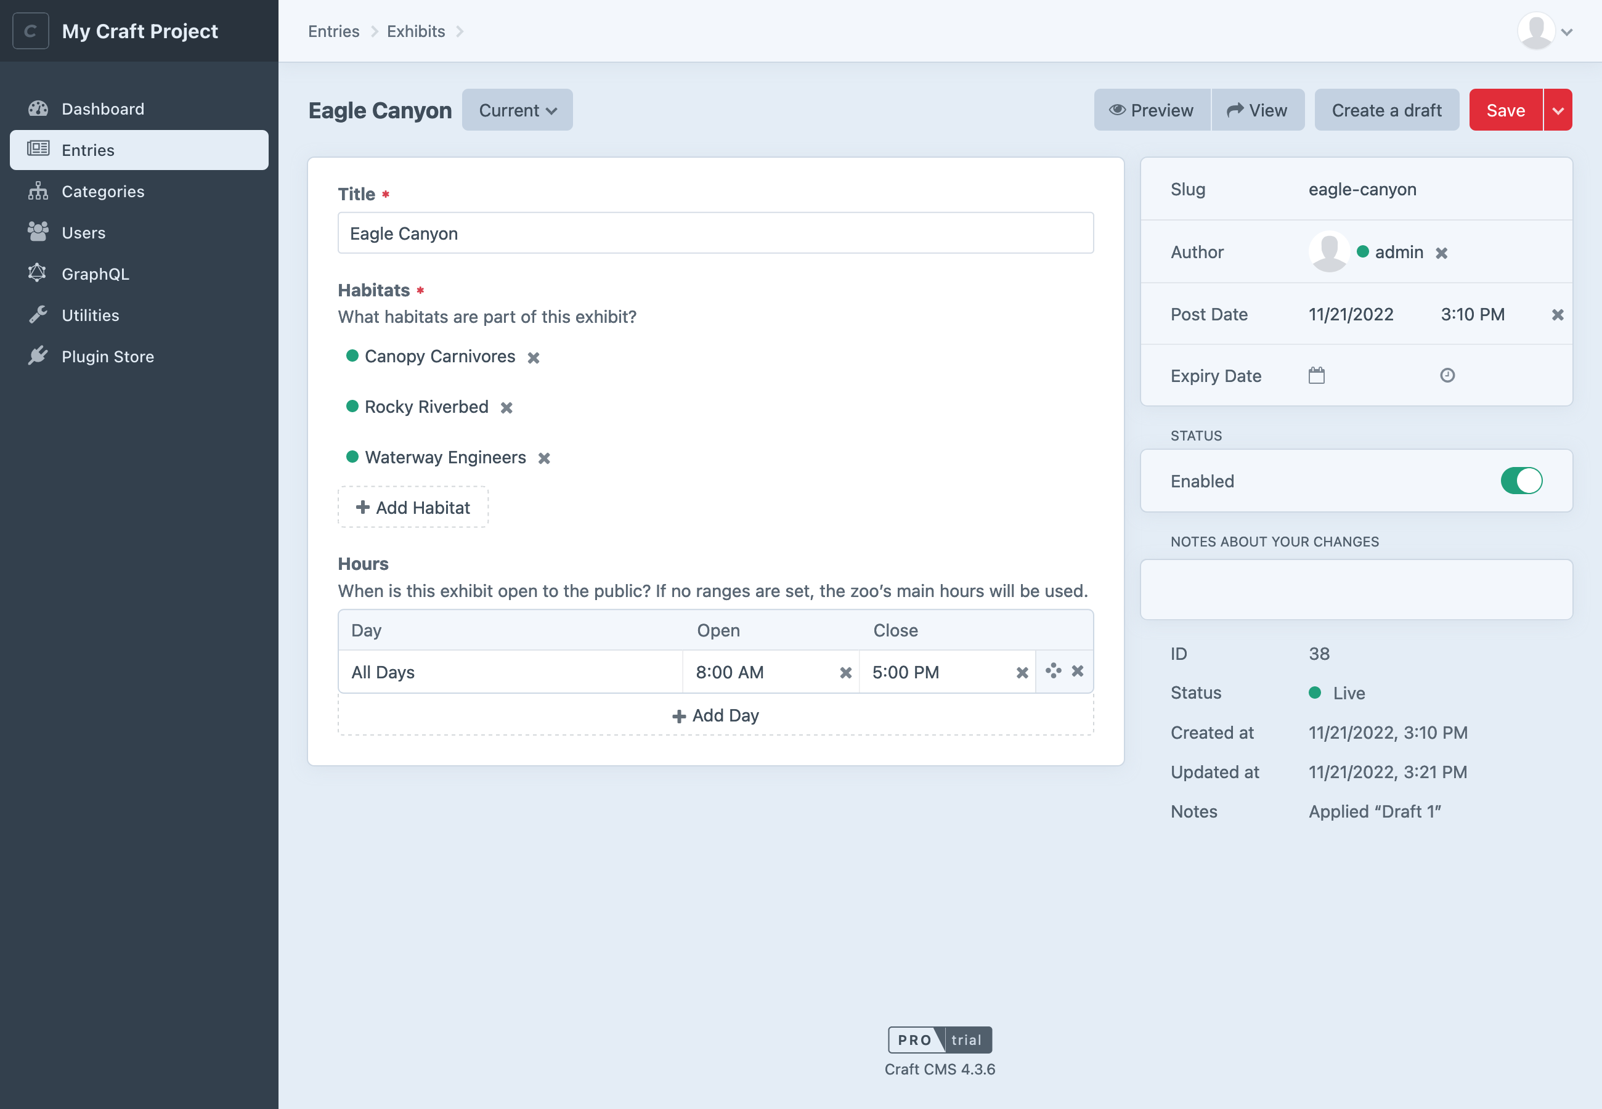Click the eye Preview button
The image size is (1602, 1109).
click(x=1150, y=110)
